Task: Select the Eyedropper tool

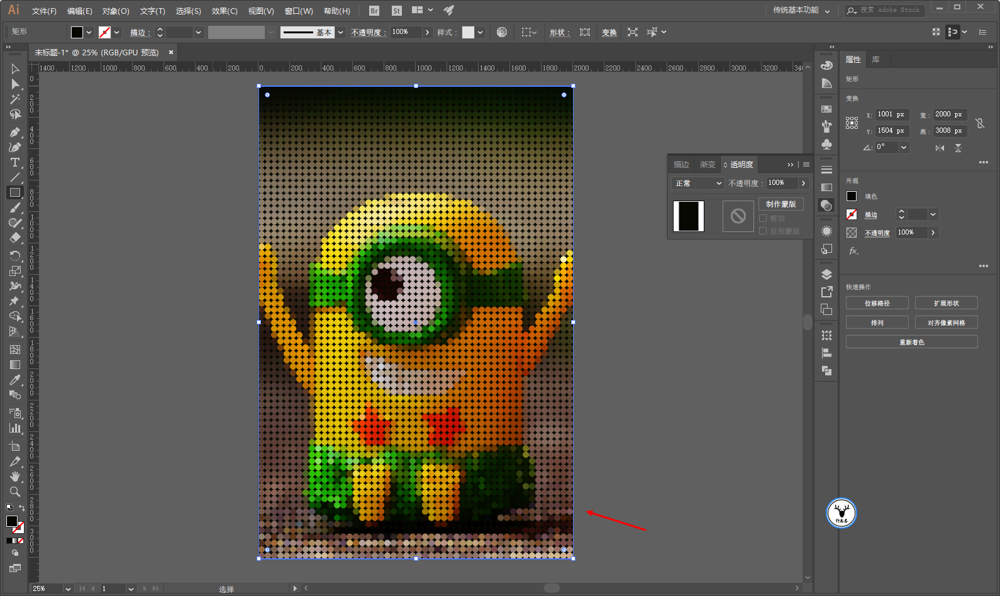Action: 15,380
